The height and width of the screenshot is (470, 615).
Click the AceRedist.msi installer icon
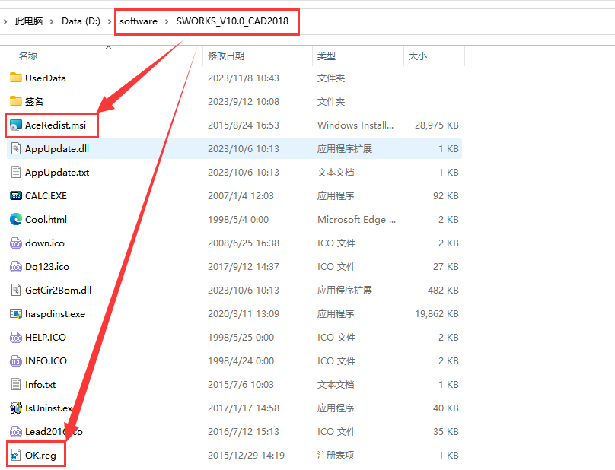click(16, 125)
